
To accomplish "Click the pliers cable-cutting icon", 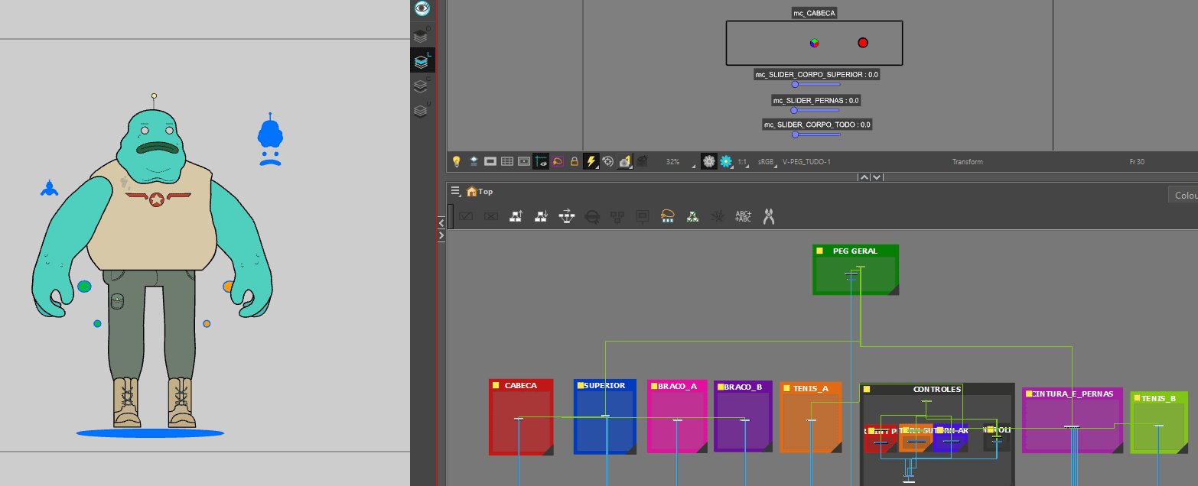I will pos(769,216).
